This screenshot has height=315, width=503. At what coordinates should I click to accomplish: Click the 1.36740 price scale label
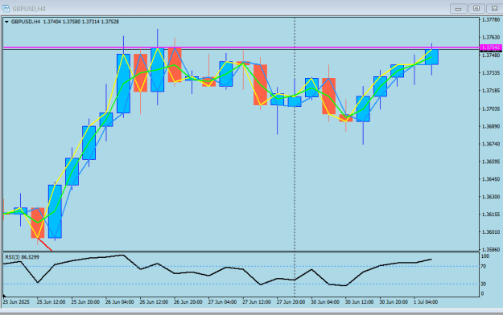(491, 144)
